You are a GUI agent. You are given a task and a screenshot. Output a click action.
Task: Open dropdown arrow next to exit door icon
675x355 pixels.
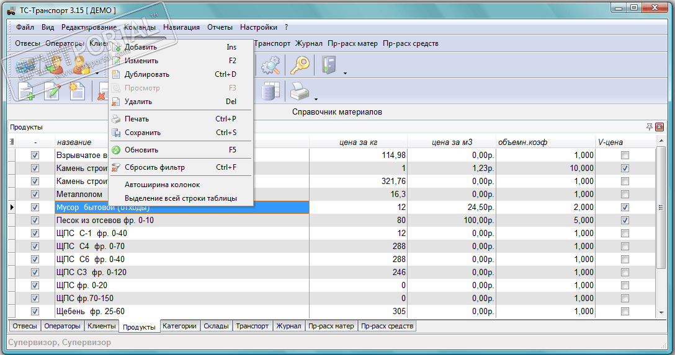345,74
